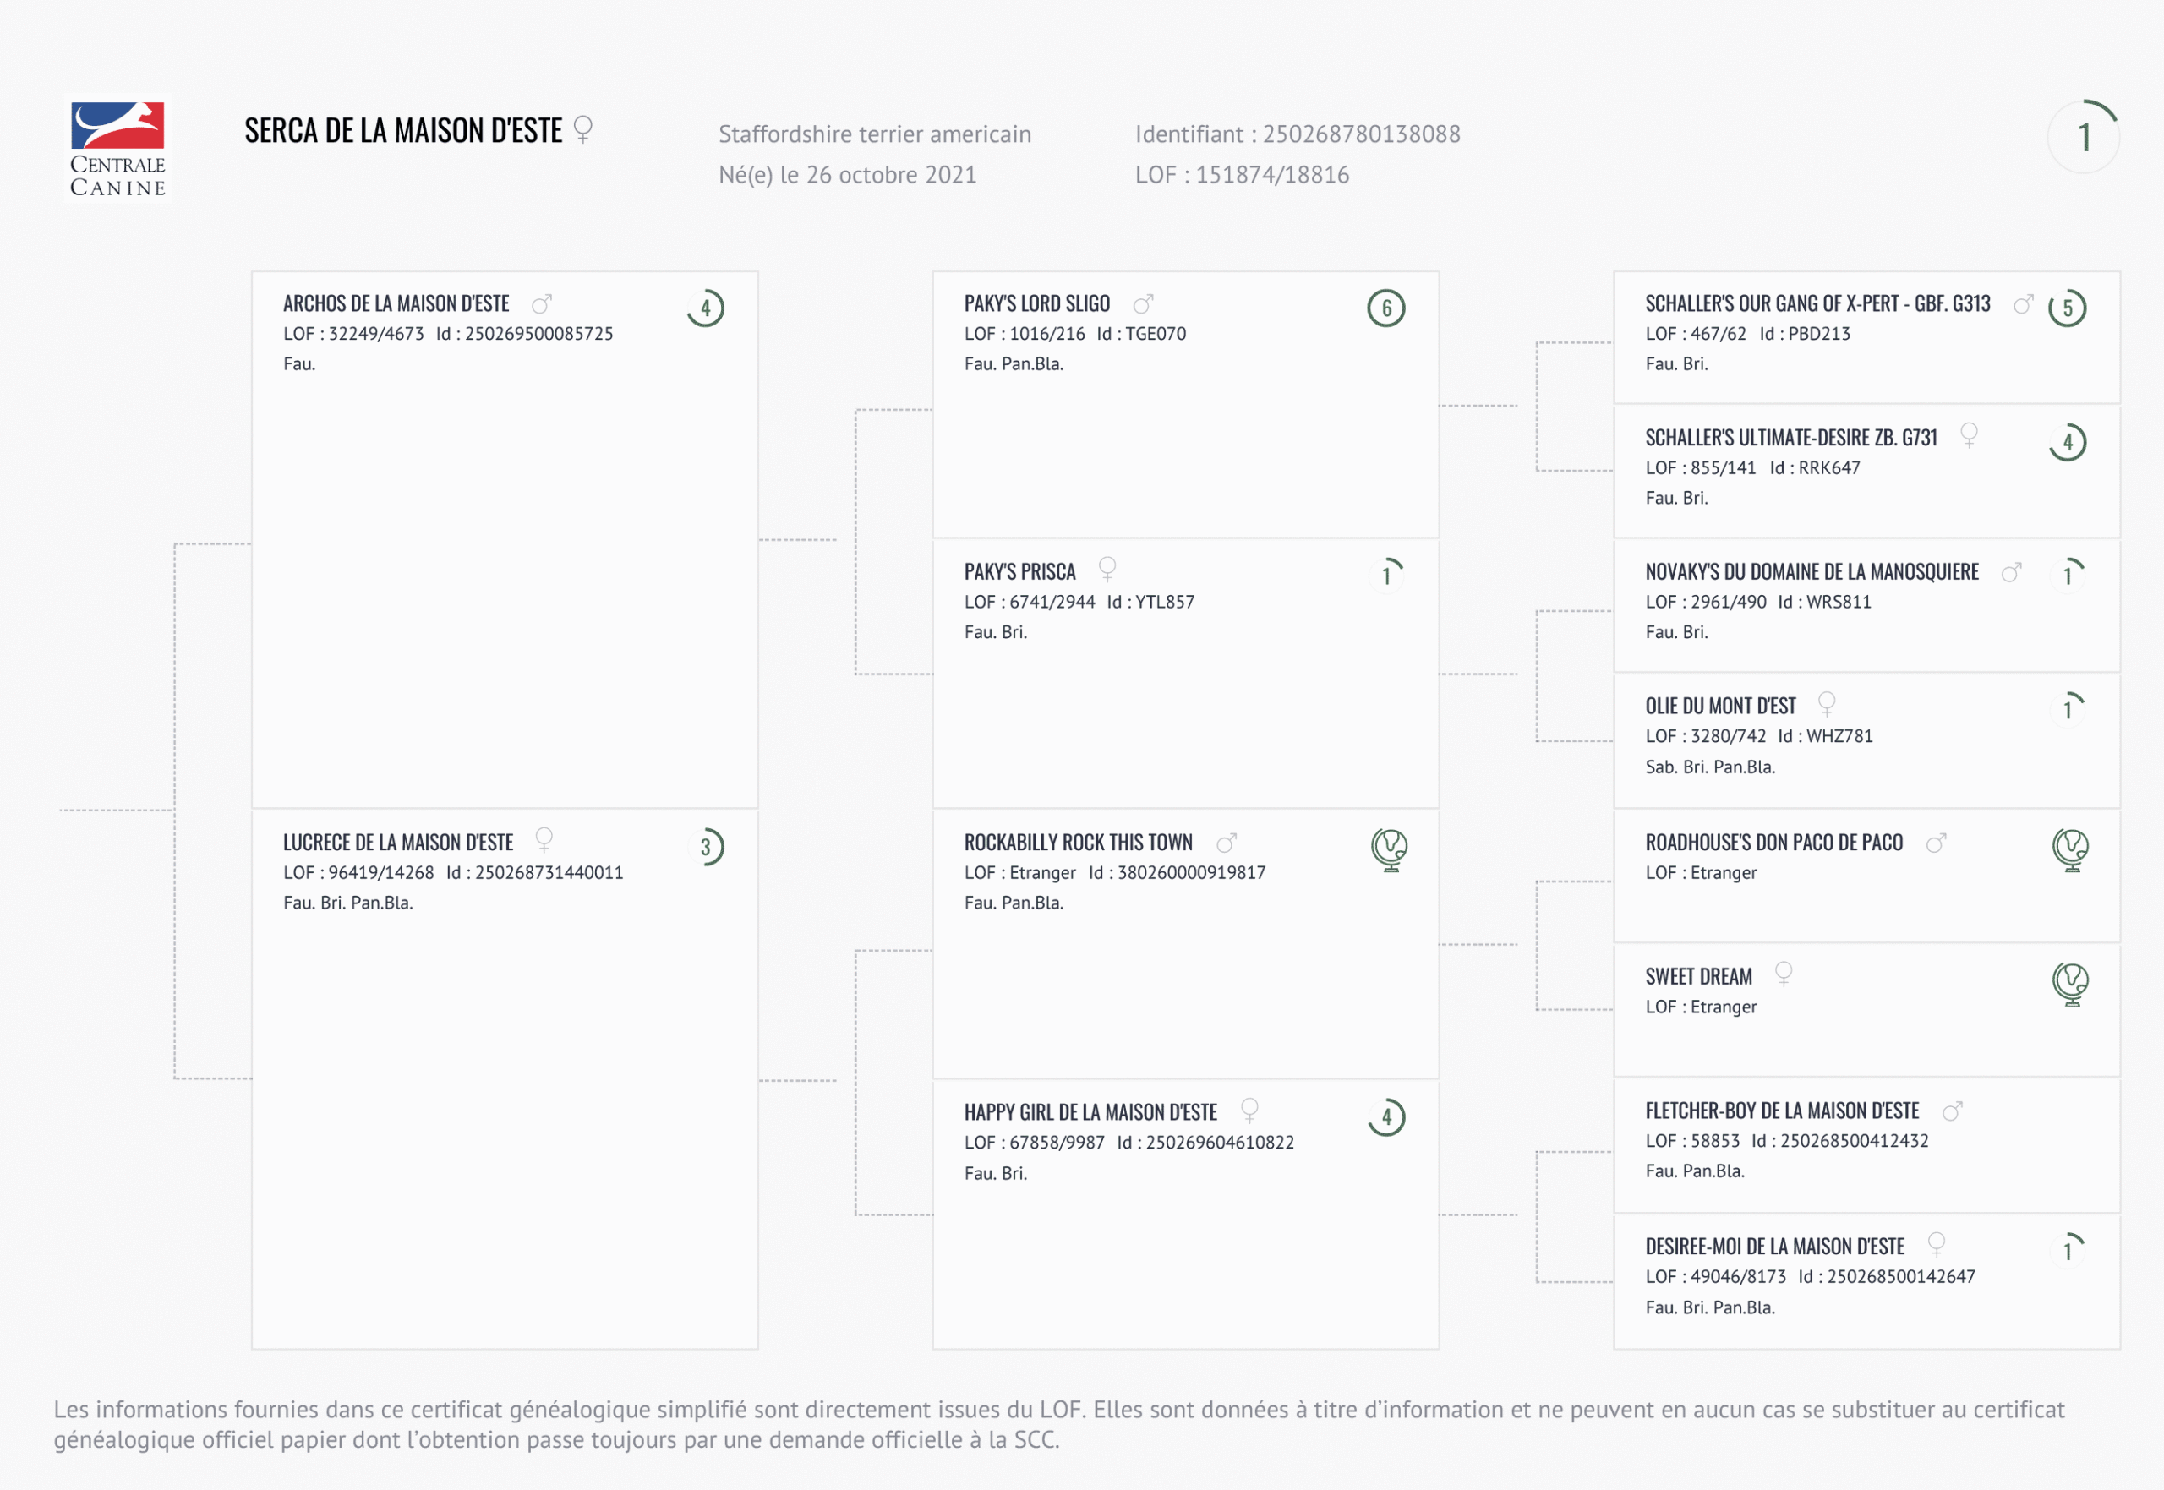Screen dimensions: 2164x1490
Task: Click the Serca de la Maison d'Este title
Action: click(403, 131)
